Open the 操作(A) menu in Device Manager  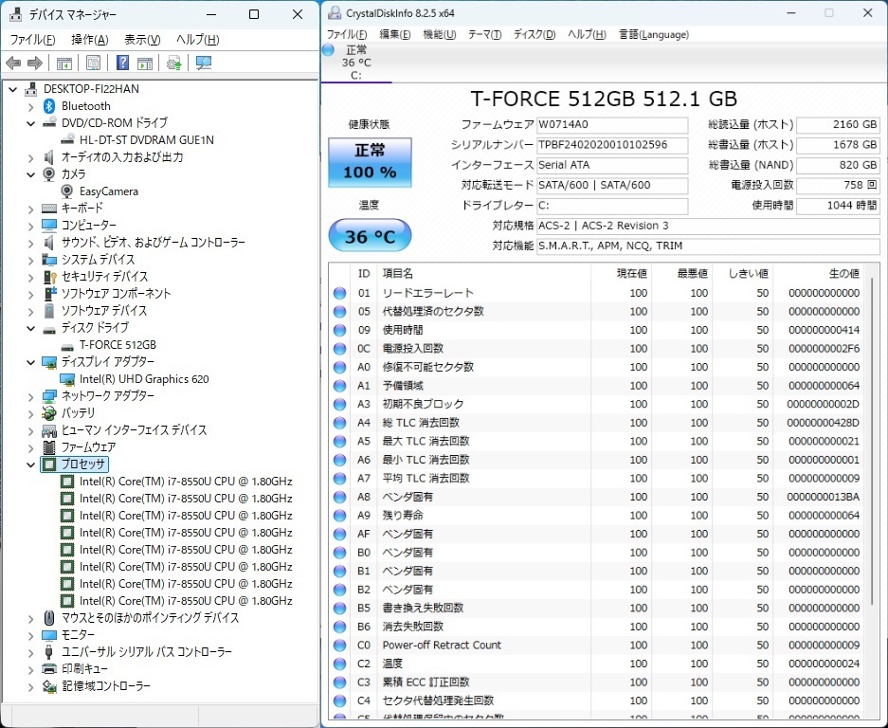(x=89, y=40)
